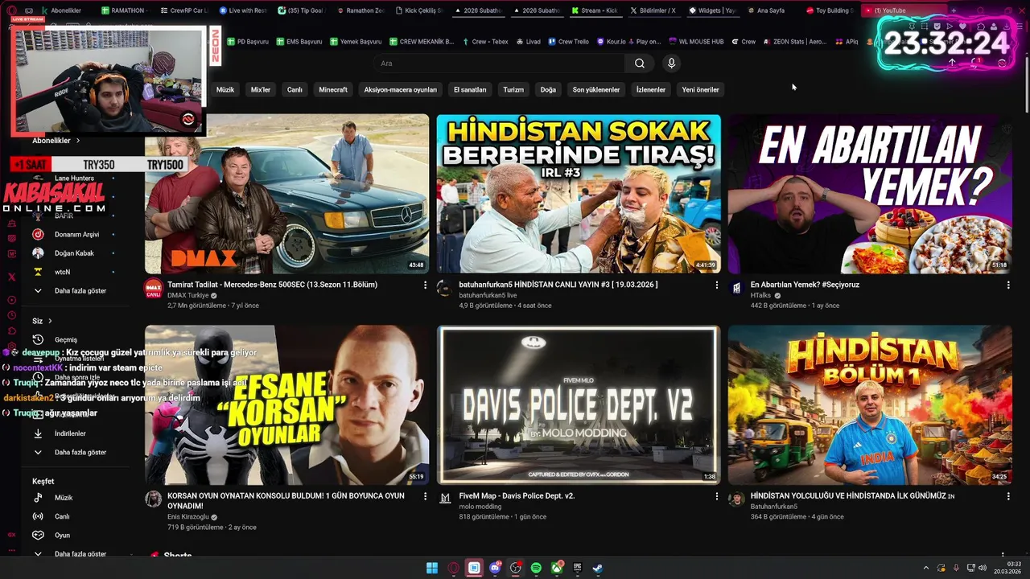Viewport: 1030px width, 579px height.
Task: Select Aksiyon-macera oyunları filter chip
Action: pyautogui.click(x=400, y=89)
